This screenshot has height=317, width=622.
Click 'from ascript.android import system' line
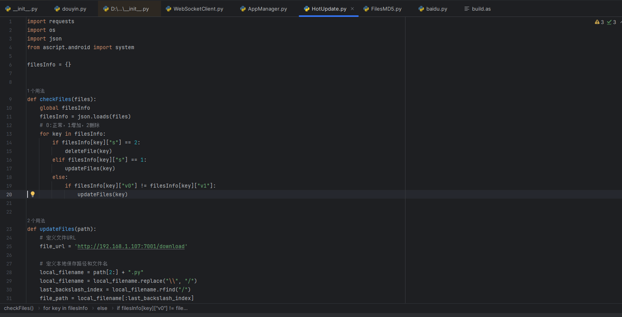(x=81, y=47)
